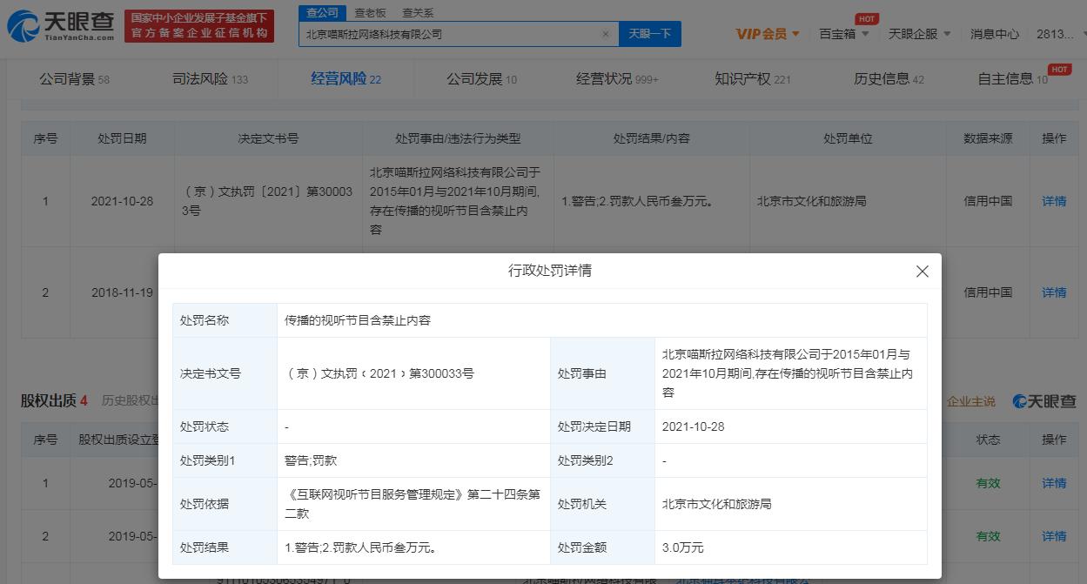This screenshot has height=584, width=1087.
Task: Click the 天眼一下 search button
Action: (649, 34)
